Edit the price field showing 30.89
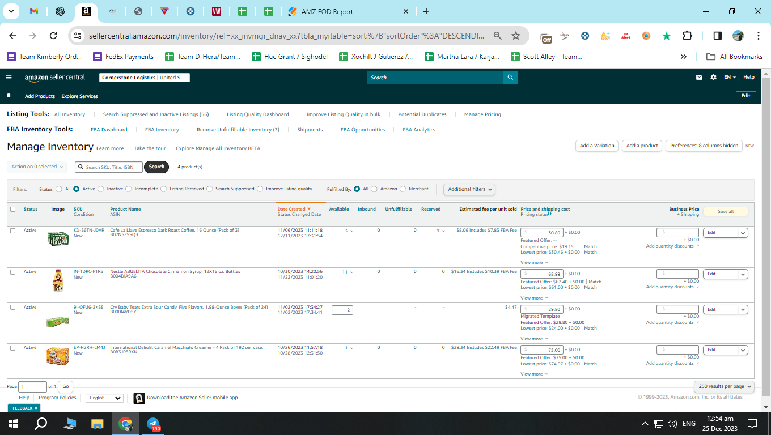The image size is (771, 435). tap(542, 233)
